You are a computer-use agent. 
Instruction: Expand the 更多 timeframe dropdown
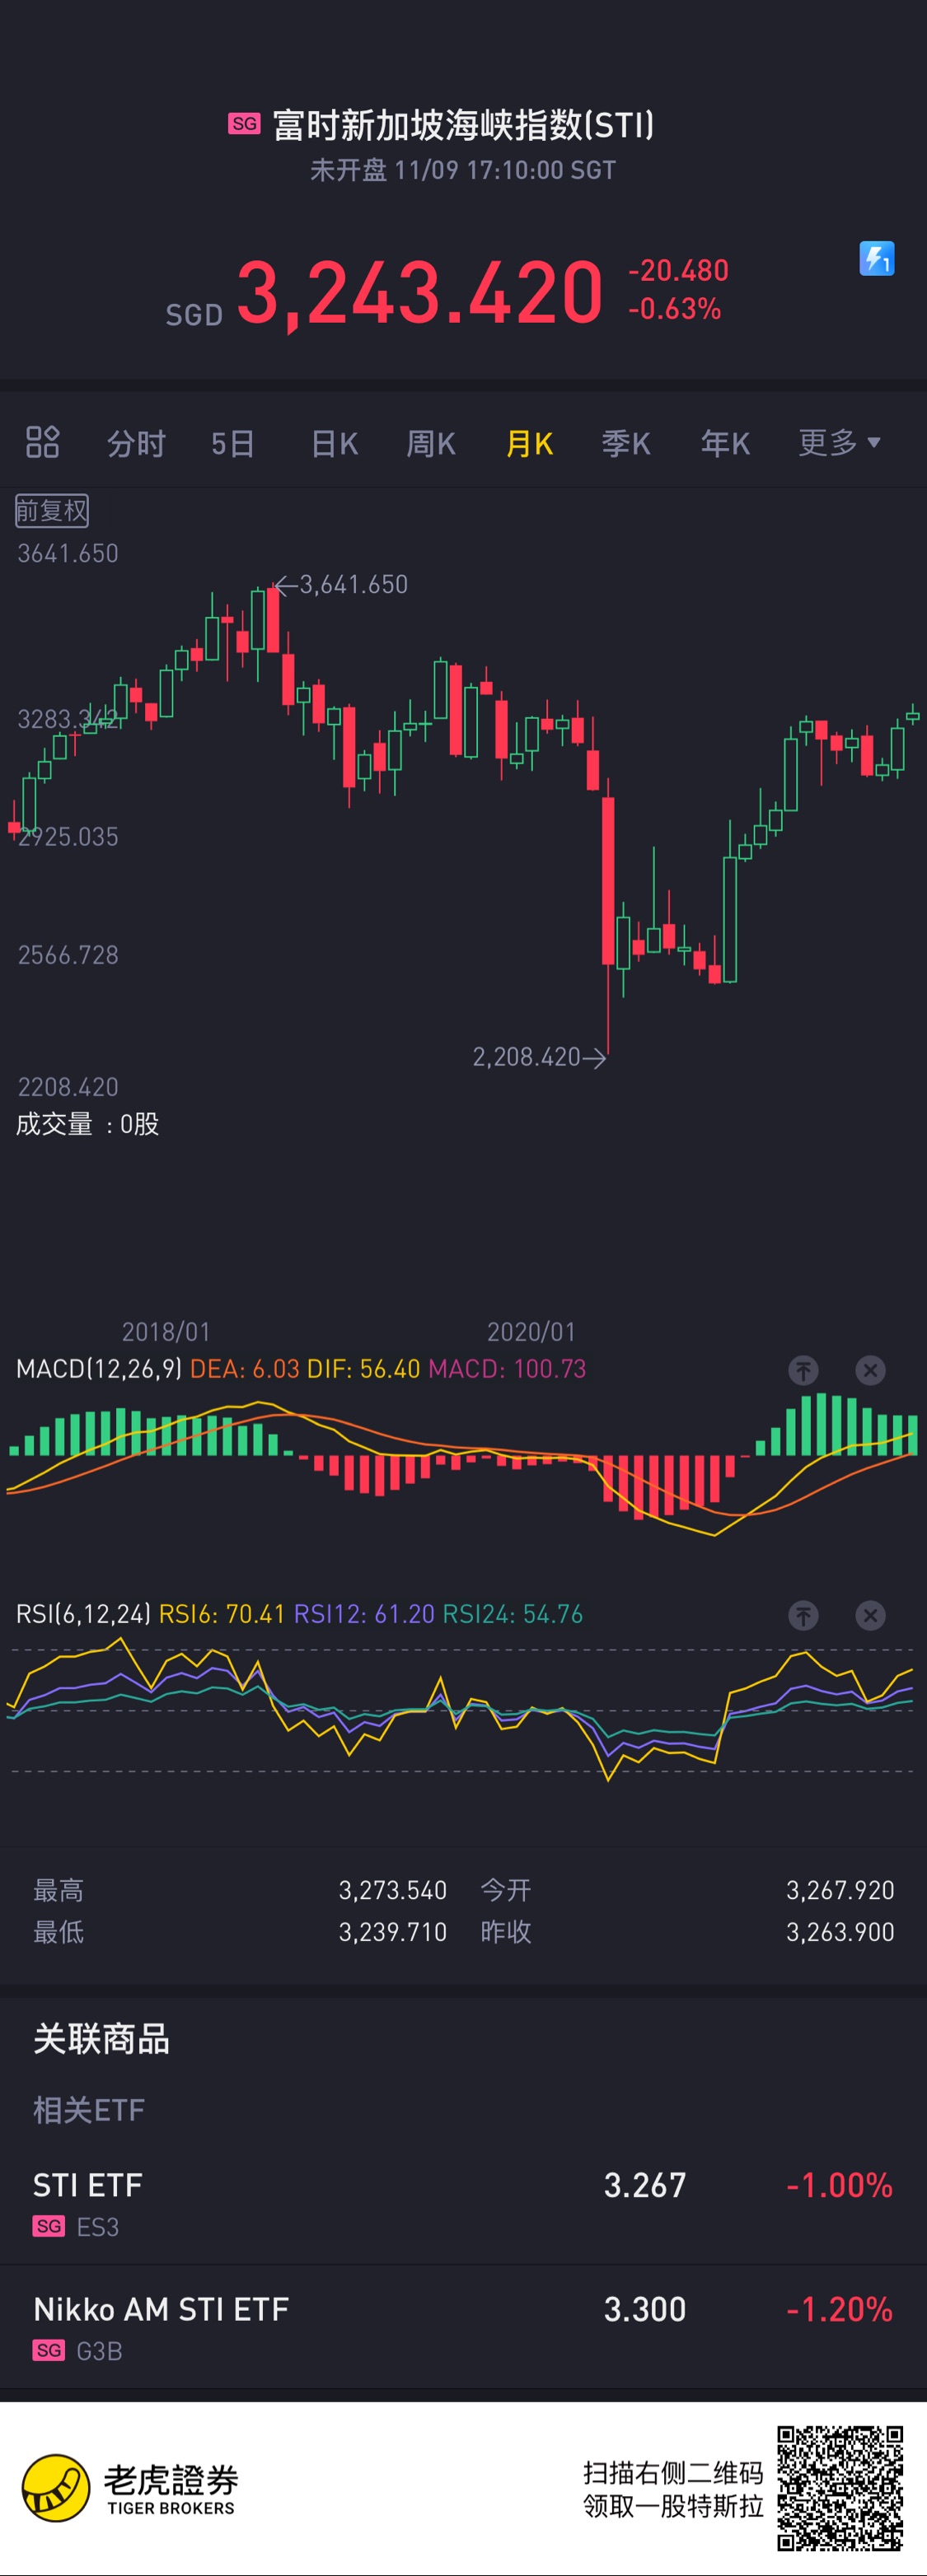839,442
